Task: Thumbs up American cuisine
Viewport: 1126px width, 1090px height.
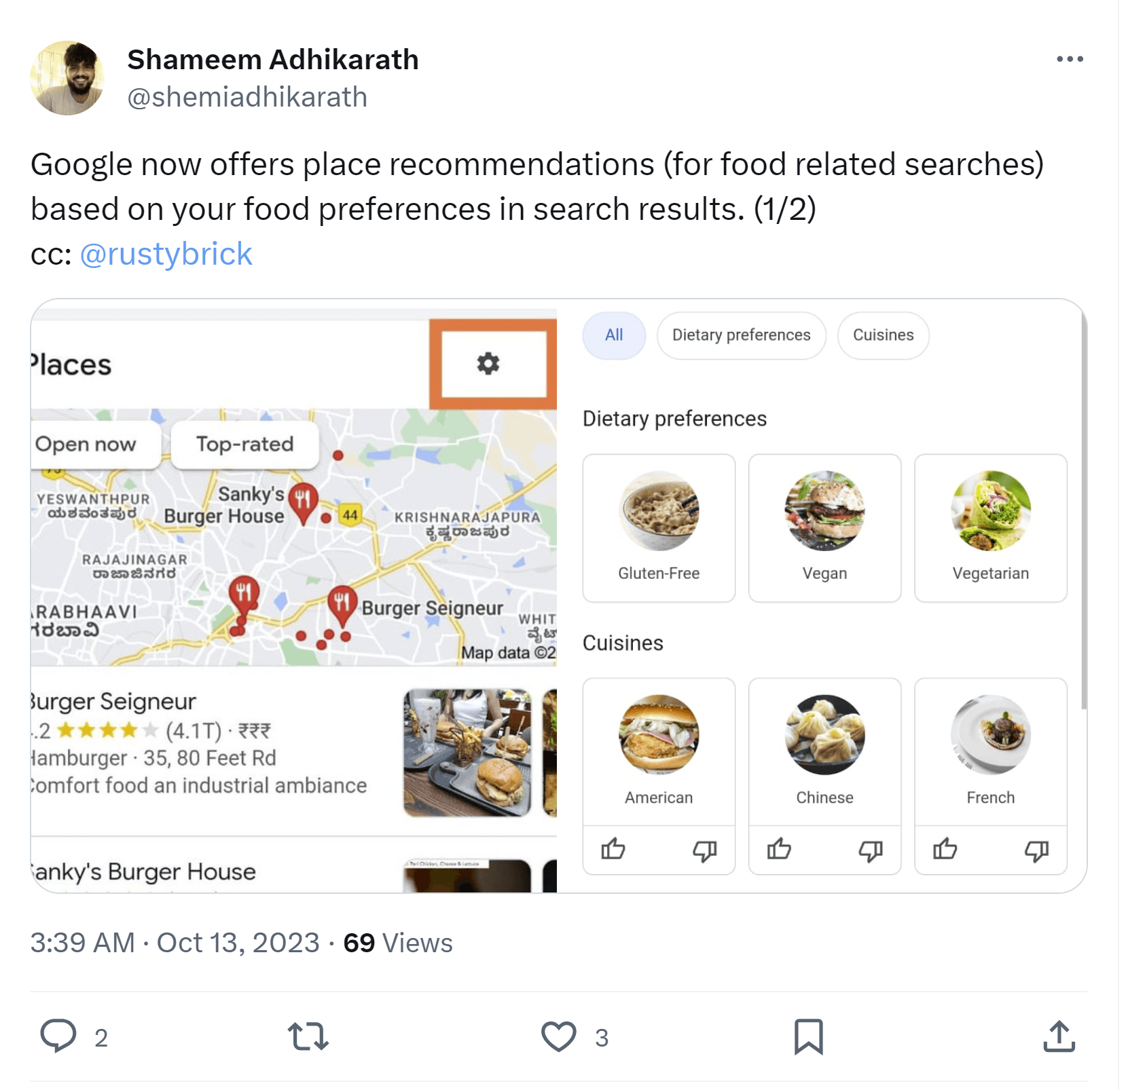Action: [613, 849]
